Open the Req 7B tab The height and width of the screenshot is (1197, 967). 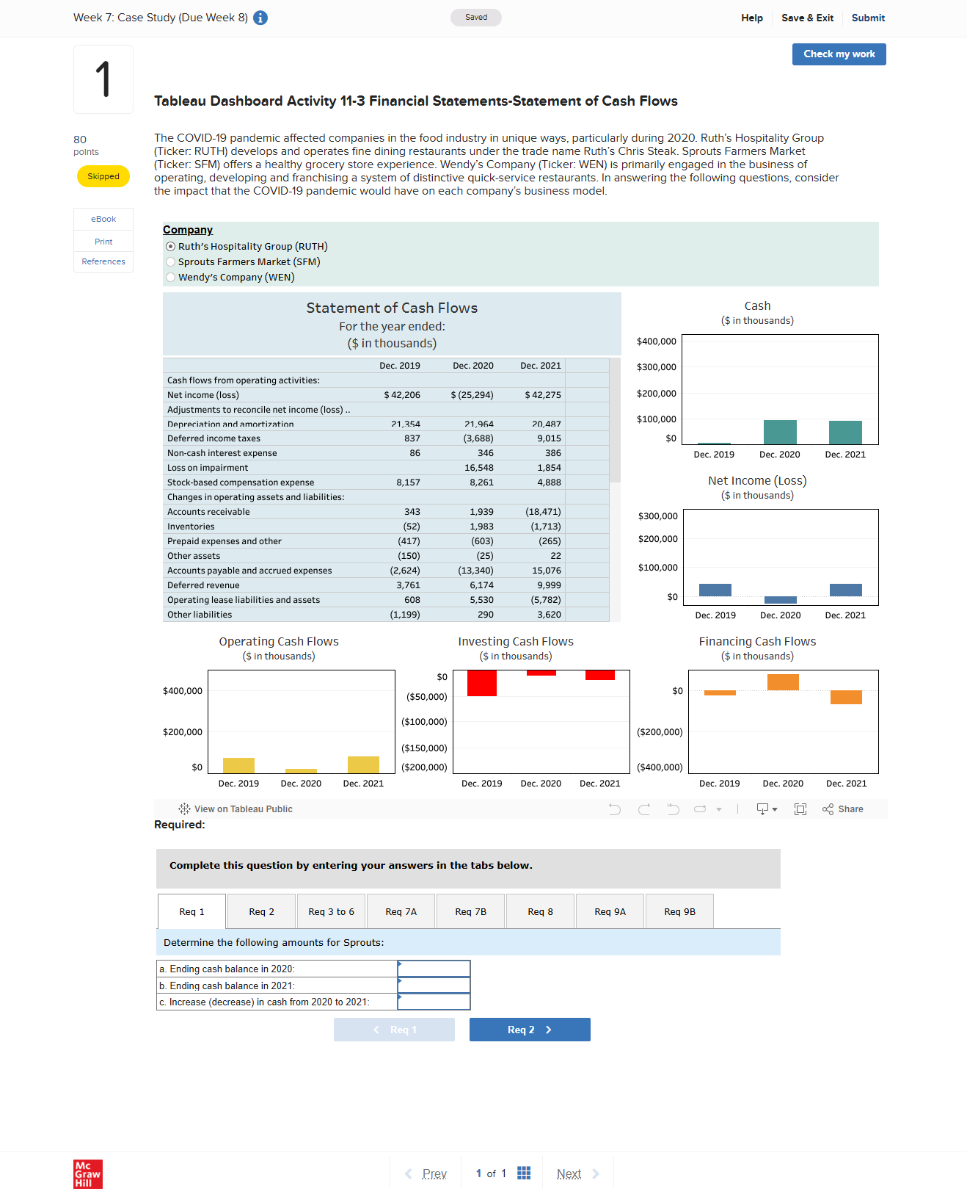click(471, 911)
